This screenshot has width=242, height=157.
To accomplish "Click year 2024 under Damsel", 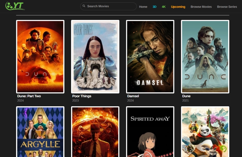I will (x=130, y=101).
